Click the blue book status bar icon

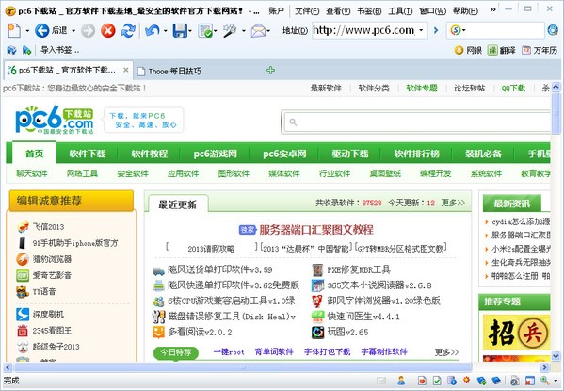coord(496,381)
